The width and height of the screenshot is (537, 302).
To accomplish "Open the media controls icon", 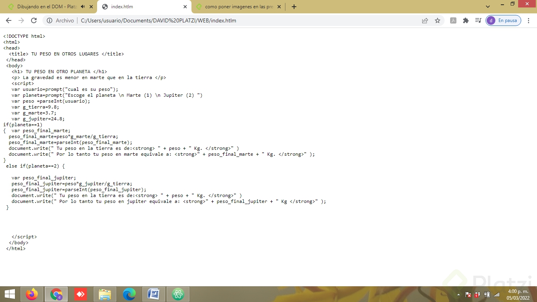I will 478,20.
